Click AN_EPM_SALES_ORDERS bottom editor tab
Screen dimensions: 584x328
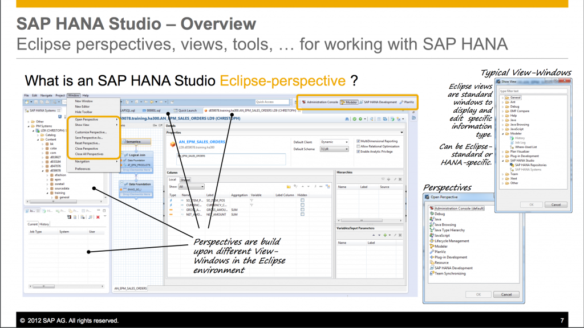131,289
